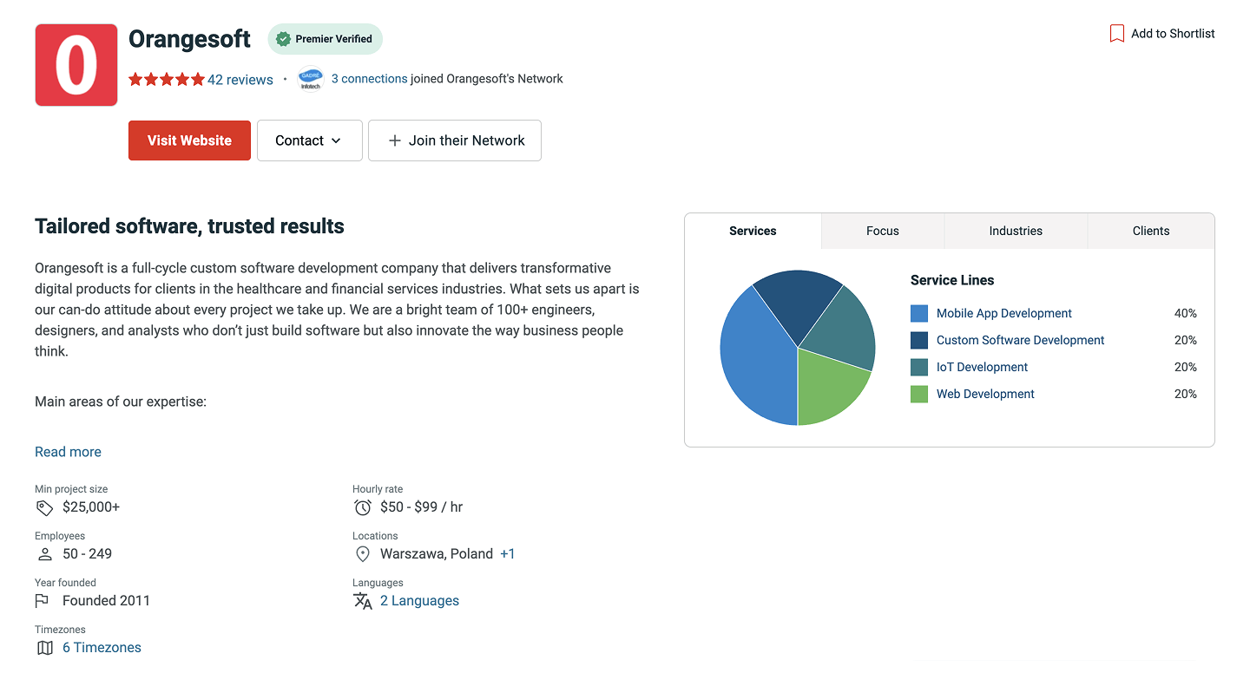Click the 'Tailored software, trusted results' heading
Viewport: 1250px width, 686px height.
[x=189, y=226]
